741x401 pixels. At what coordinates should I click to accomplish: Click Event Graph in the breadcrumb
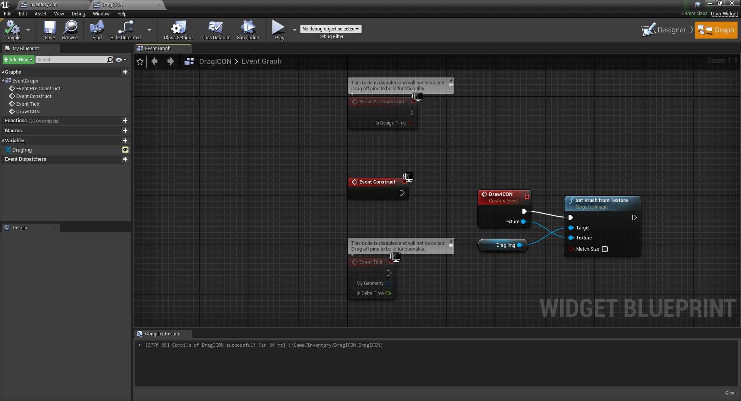click(261, 61)
